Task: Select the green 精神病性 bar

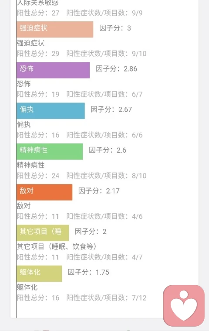Action: pos(50,152)
